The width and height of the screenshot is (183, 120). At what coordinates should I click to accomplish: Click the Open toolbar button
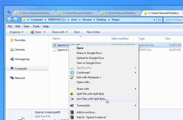[x=36, y=32]
